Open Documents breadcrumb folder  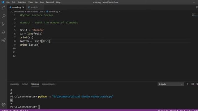[19, 12]
